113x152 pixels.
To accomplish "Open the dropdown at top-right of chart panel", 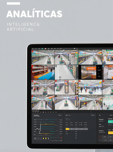I will pyautogui.click(x=60, y=115).
